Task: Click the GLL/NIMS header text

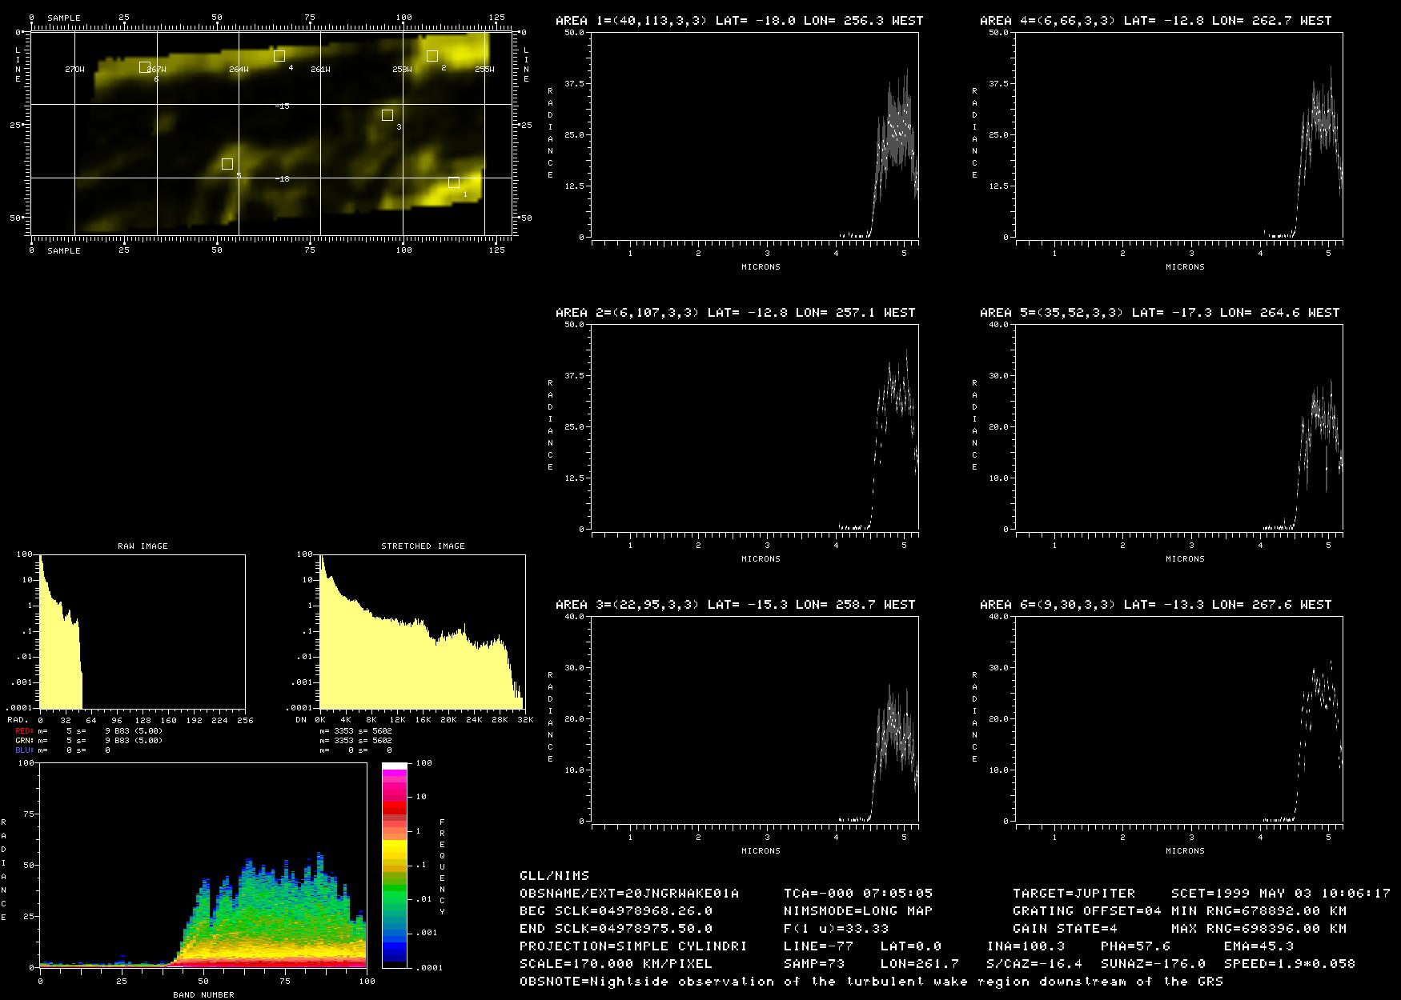Action: point(554,875)
